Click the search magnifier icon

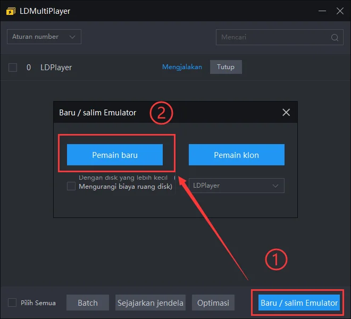(x=335, y=37)
